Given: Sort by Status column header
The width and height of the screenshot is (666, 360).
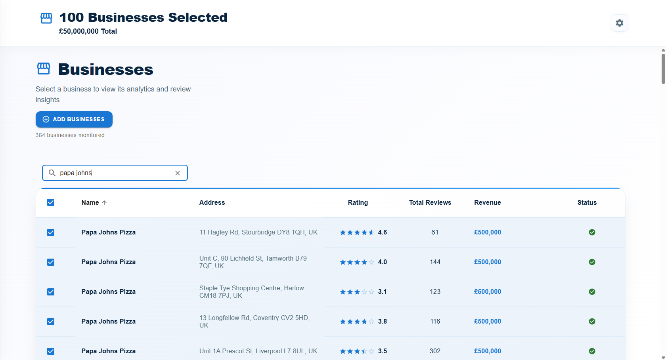Looking at the screenshot, I should (x=587, y=203).
